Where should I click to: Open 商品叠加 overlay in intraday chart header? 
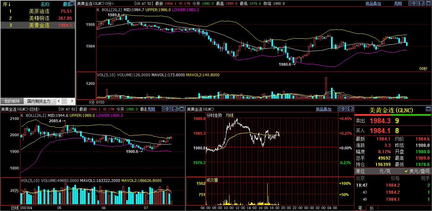323,109
